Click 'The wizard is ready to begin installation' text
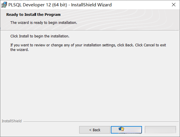 coord(43,22)
